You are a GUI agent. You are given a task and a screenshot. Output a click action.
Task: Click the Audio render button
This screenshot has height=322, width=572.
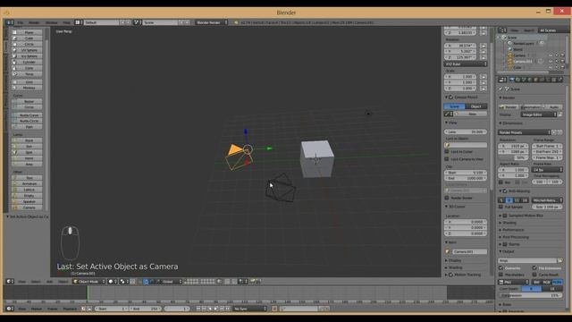pyautogui.click(x=554, y=107)
